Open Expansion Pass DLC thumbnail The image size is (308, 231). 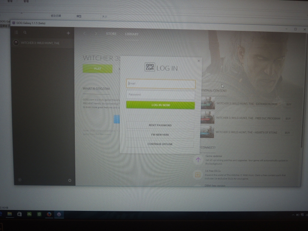pyautogui.click(x=207, y=103)
